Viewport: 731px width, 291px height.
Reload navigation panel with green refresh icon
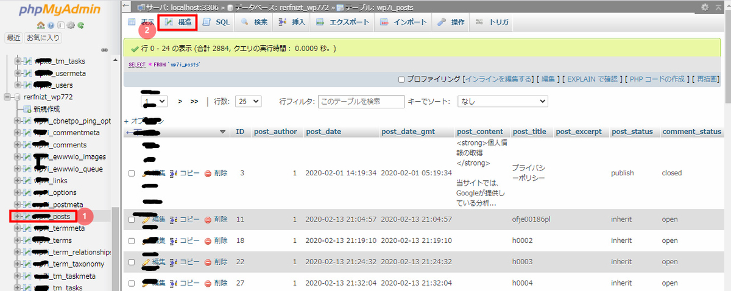coord(80,26)
